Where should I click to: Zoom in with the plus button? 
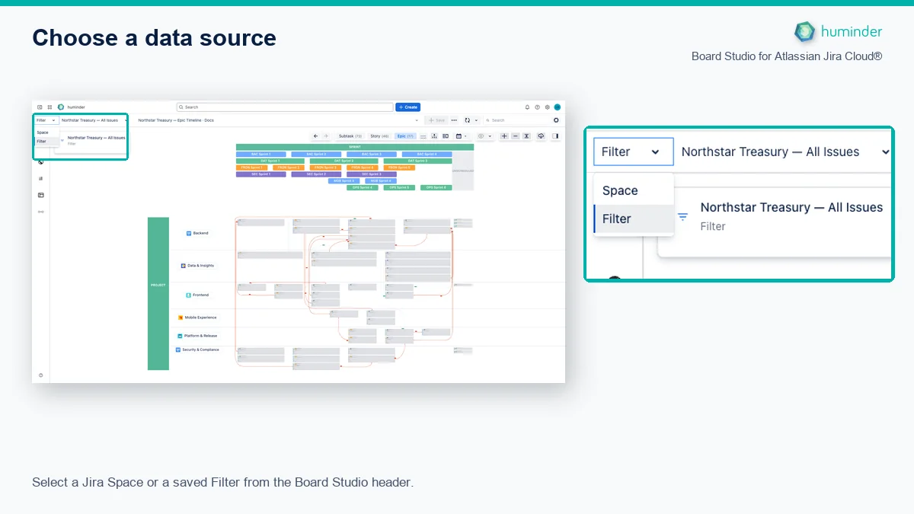[x=504, y=136]
